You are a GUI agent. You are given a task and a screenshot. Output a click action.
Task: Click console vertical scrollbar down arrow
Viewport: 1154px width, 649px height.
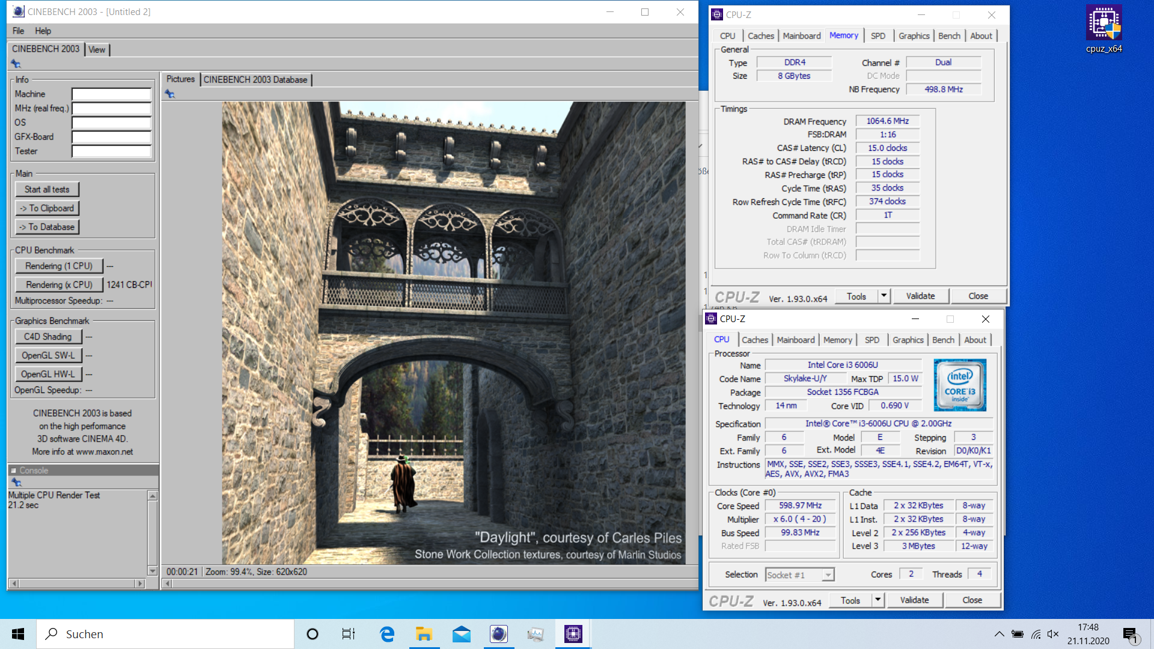[153, 571]
